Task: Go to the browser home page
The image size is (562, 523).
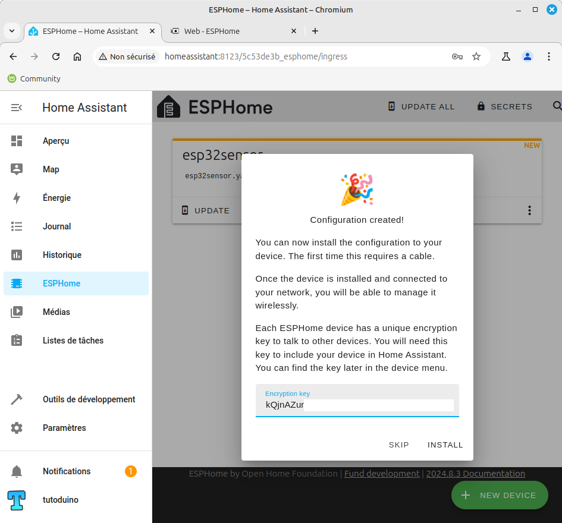Action: tap(77, 56)
